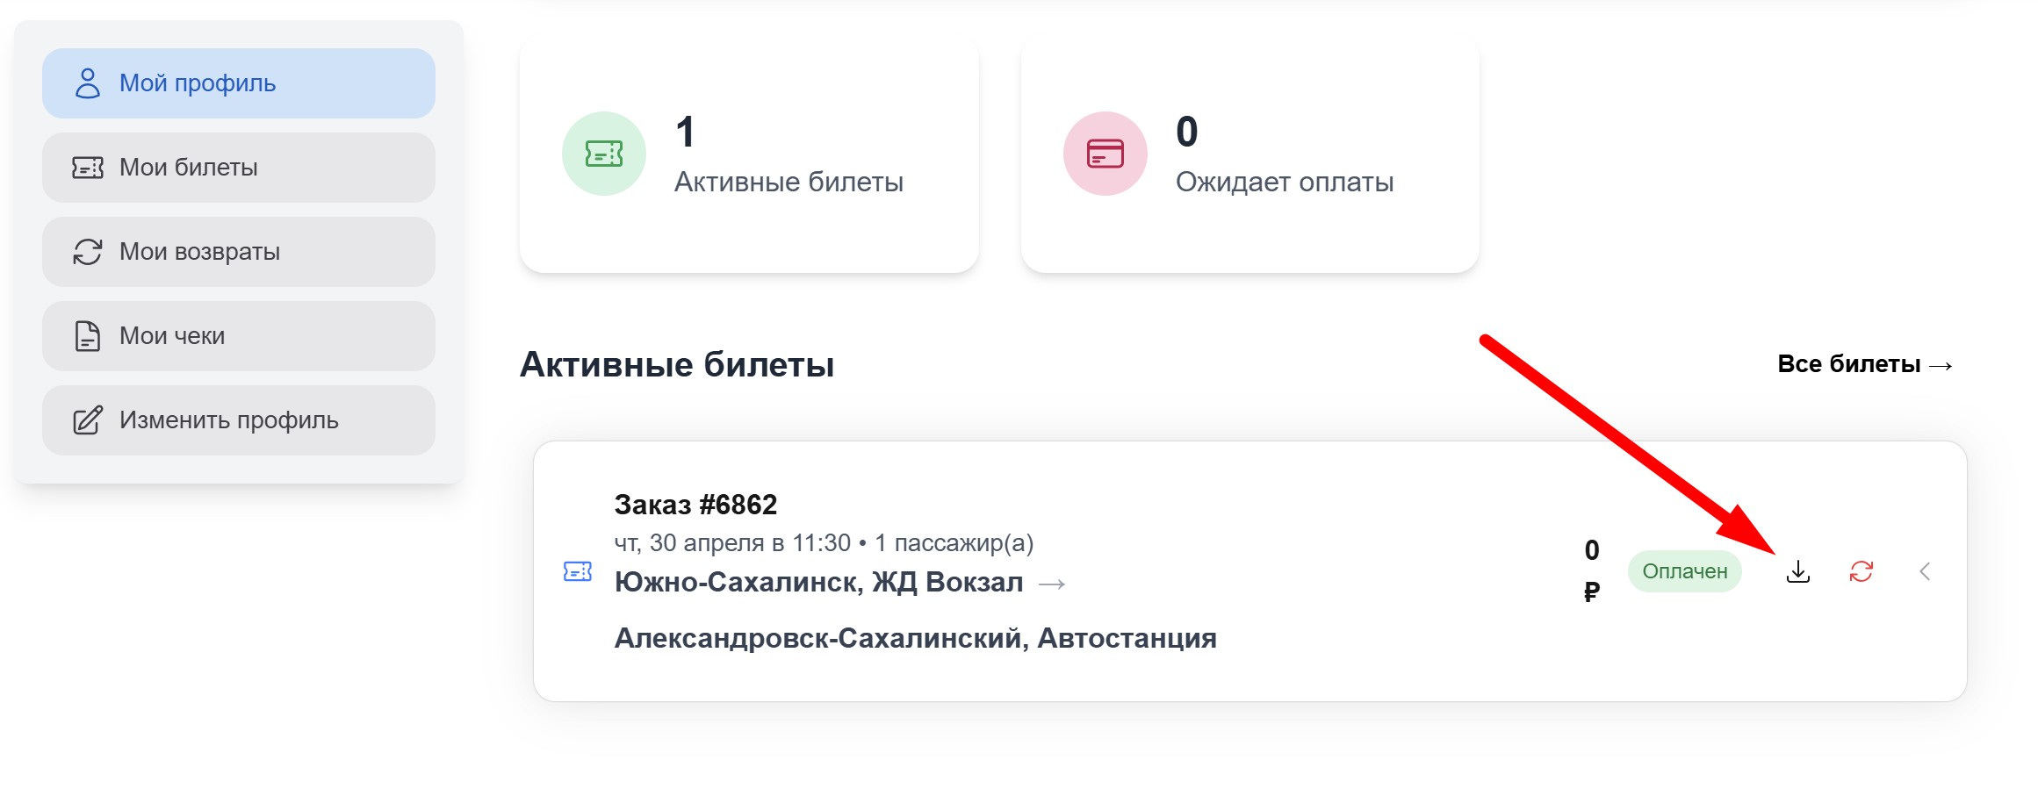Click the red return icon on order #6862
Screen dimensions: 2038x803
tap(1862, 571)
